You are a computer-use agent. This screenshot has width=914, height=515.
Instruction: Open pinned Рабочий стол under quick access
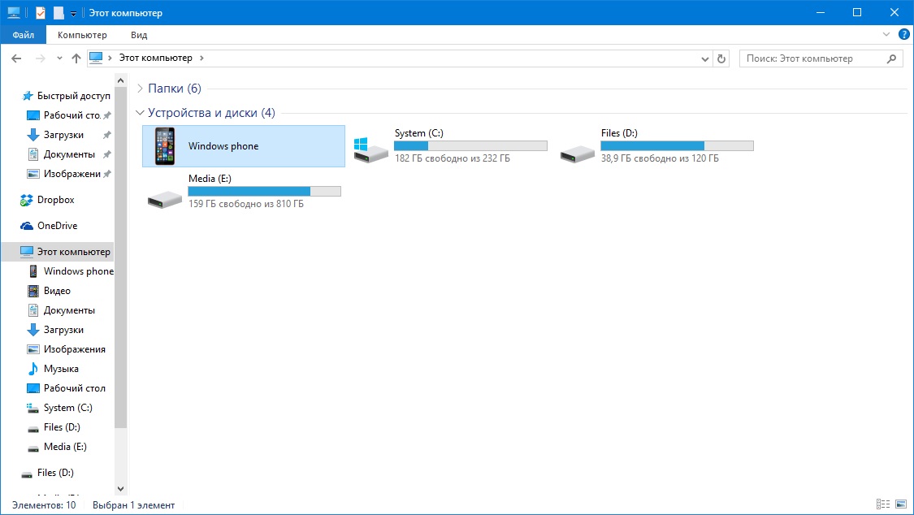[71, 115]
